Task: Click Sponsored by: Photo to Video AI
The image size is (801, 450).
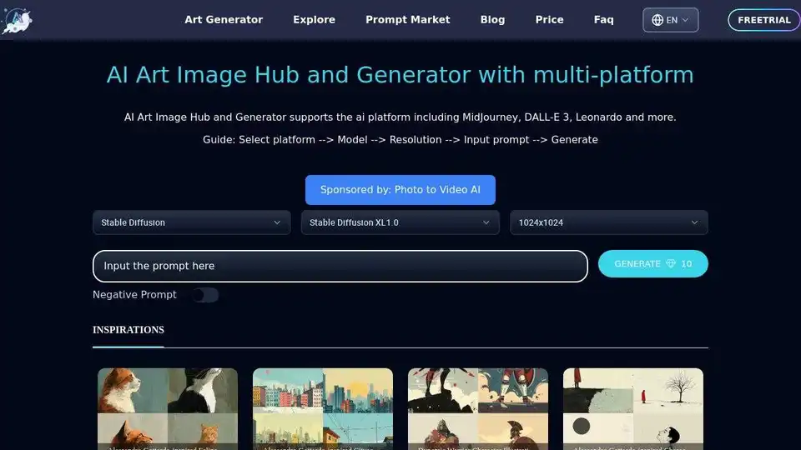Action: (400, 190)
